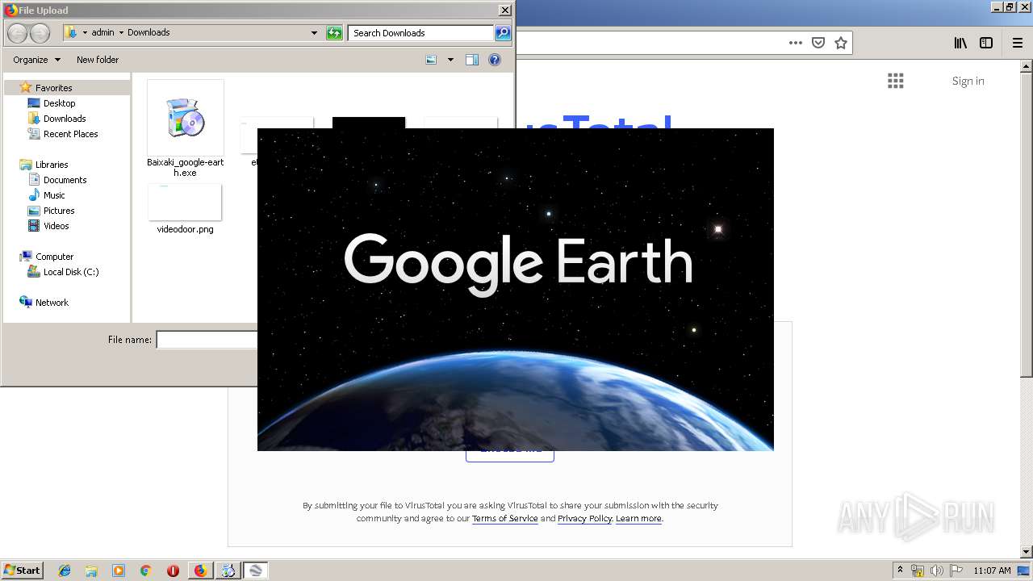
Task: Select the Baixaki_google-earth.exe installer icon
Action: click(186, 118)
